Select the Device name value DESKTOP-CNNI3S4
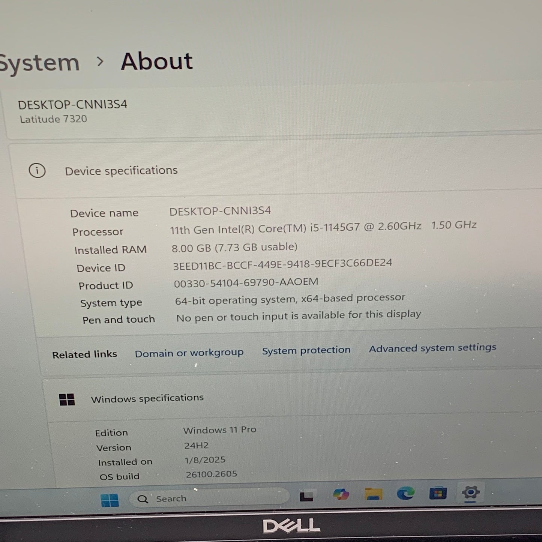542x542 pixels. 220,211
